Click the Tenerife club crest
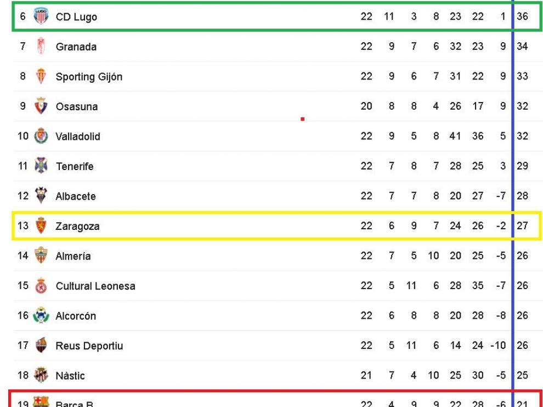Viewport: 543px width, 407px height. [41, 166]
